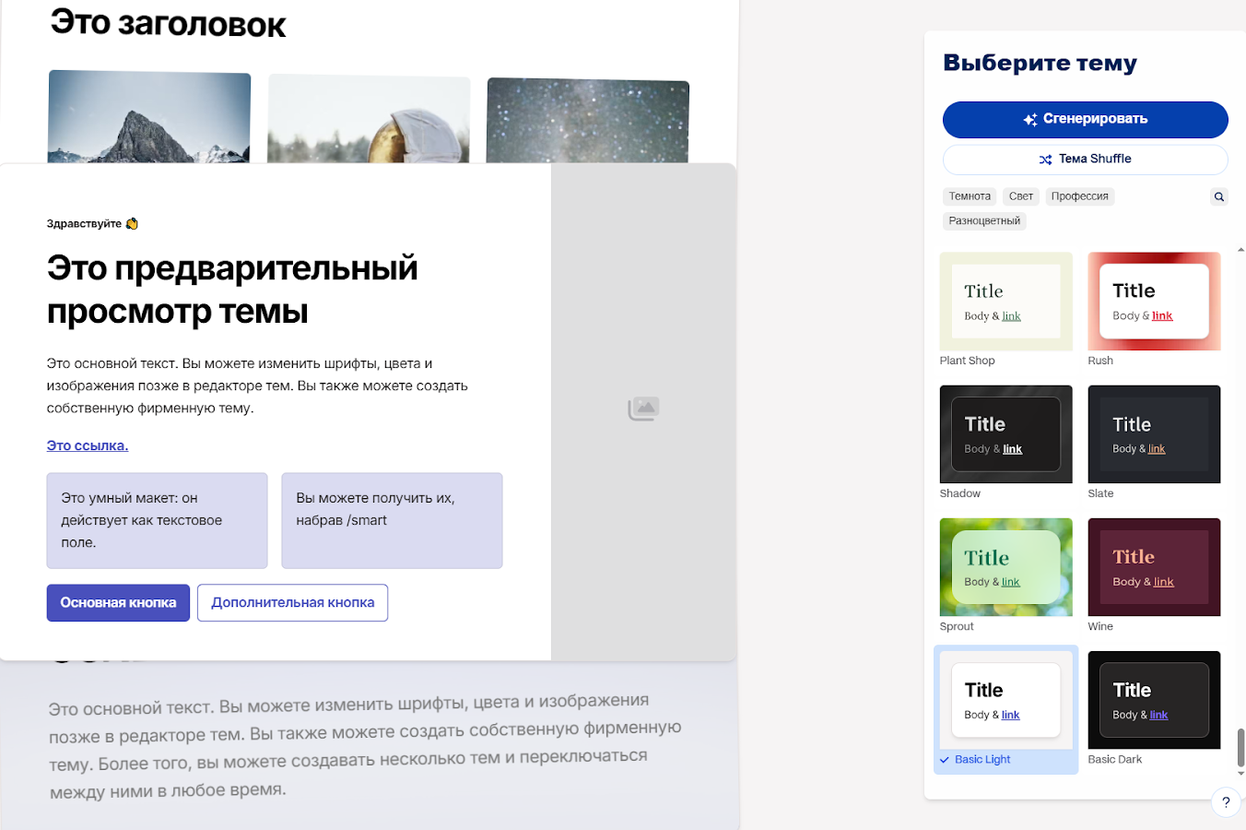Activate the Тема Shuffle option
The height and width of the screenshot is (830, 1246).
click(x=1085, y=159)
